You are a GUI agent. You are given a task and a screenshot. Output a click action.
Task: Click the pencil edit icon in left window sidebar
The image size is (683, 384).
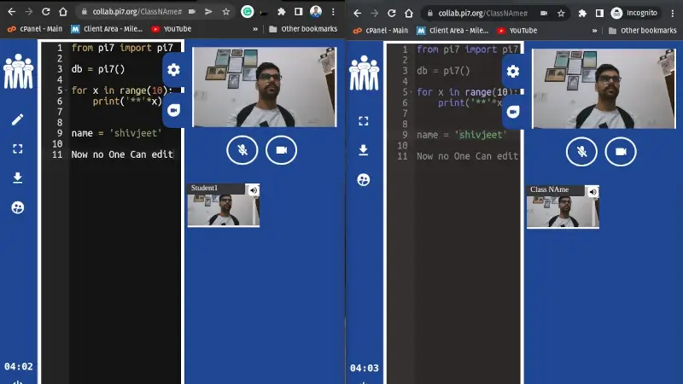click(17, 119)
